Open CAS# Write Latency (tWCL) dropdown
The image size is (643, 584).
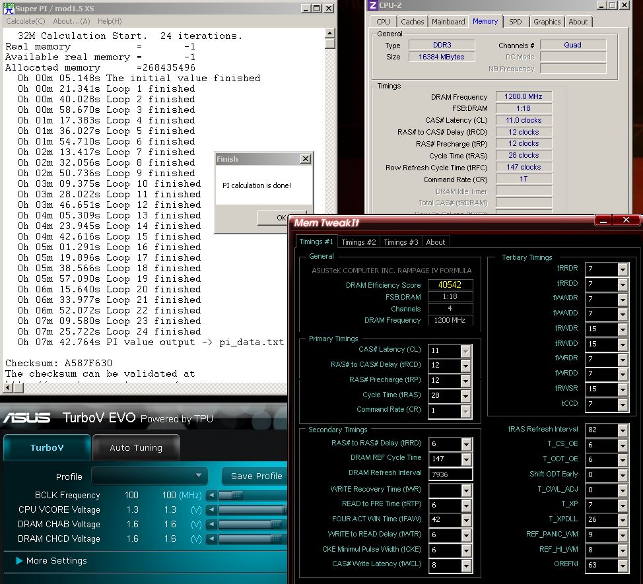point(466,565)
